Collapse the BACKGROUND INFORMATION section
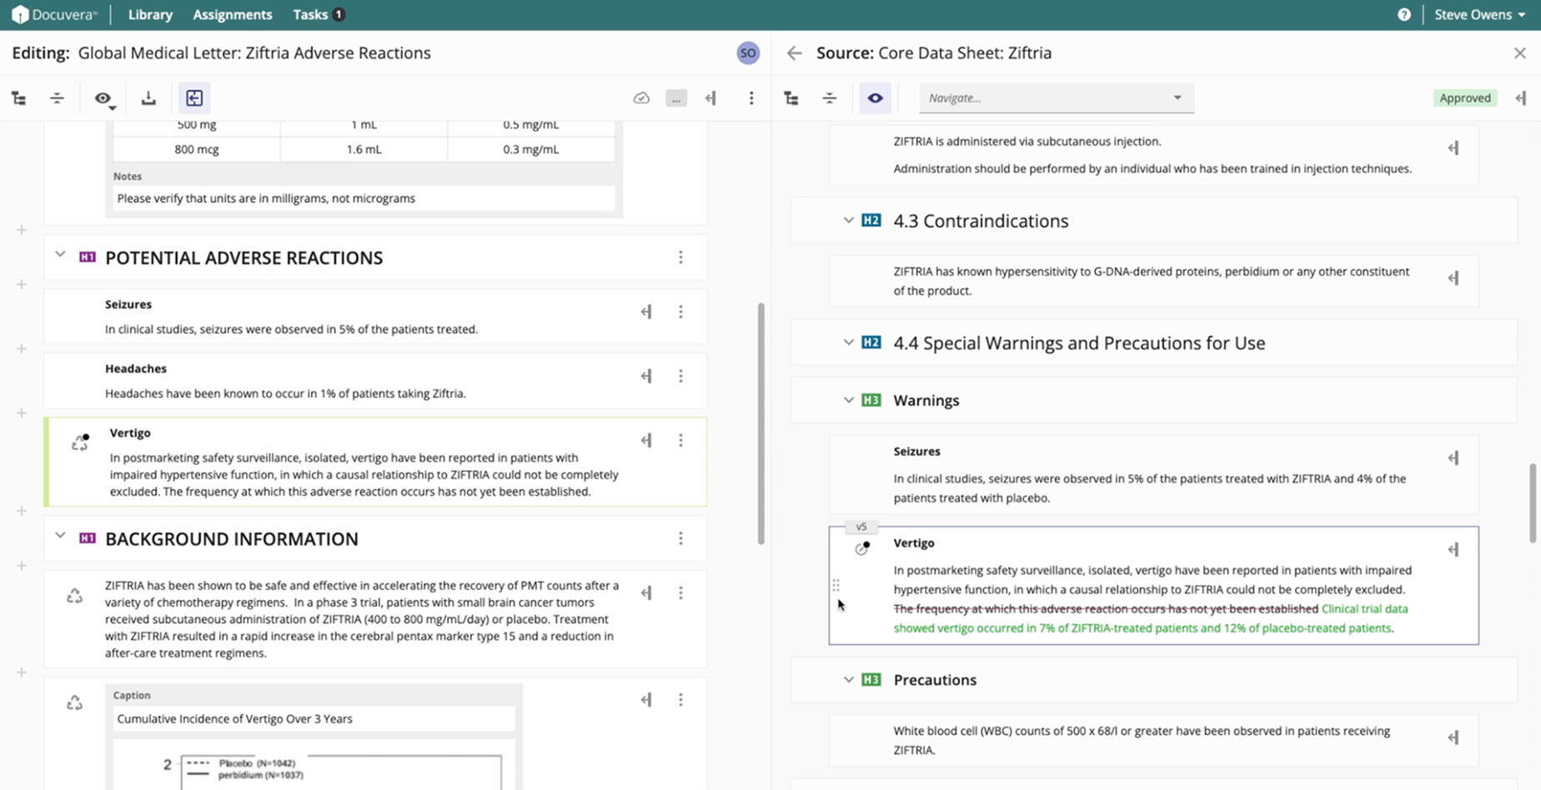 tap(60, 536)
